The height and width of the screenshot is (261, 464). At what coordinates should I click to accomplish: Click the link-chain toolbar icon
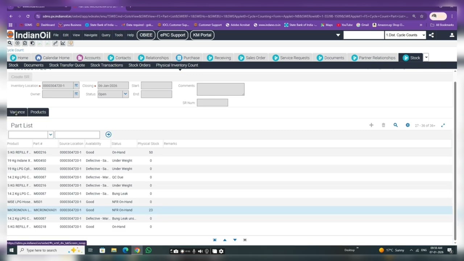pyautogui.click(x=55, y=43)
